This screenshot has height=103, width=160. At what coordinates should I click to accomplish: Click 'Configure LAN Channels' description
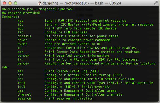pyautogui.click(x=66, y=32)
